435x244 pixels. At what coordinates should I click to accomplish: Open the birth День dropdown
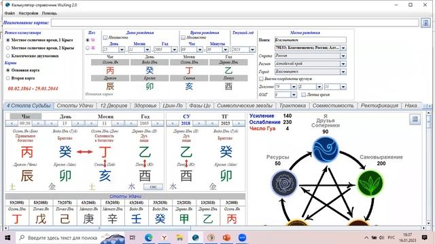[x=122, y=49]
